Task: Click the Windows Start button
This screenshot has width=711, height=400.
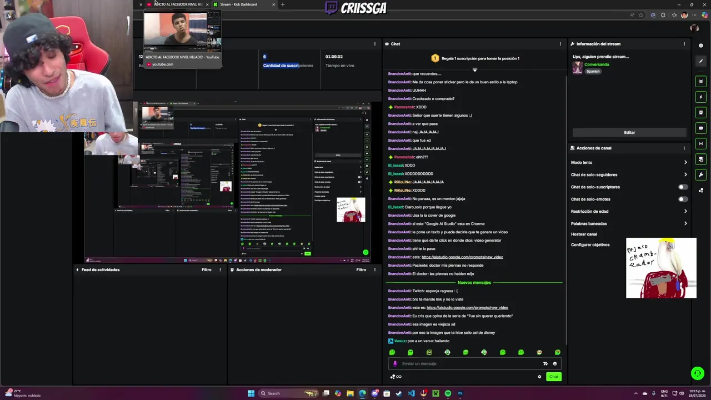Action: pyautogui.click(x=251, y=393)
